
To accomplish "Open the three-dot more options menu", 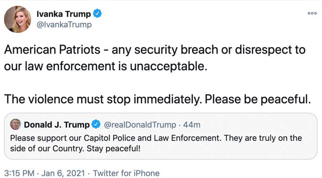I will (x=312, y=13).
